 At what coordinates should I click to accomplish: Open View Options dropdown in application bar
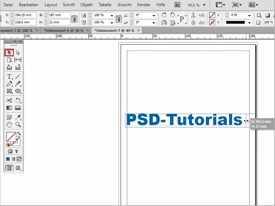[x=220, y=5]
